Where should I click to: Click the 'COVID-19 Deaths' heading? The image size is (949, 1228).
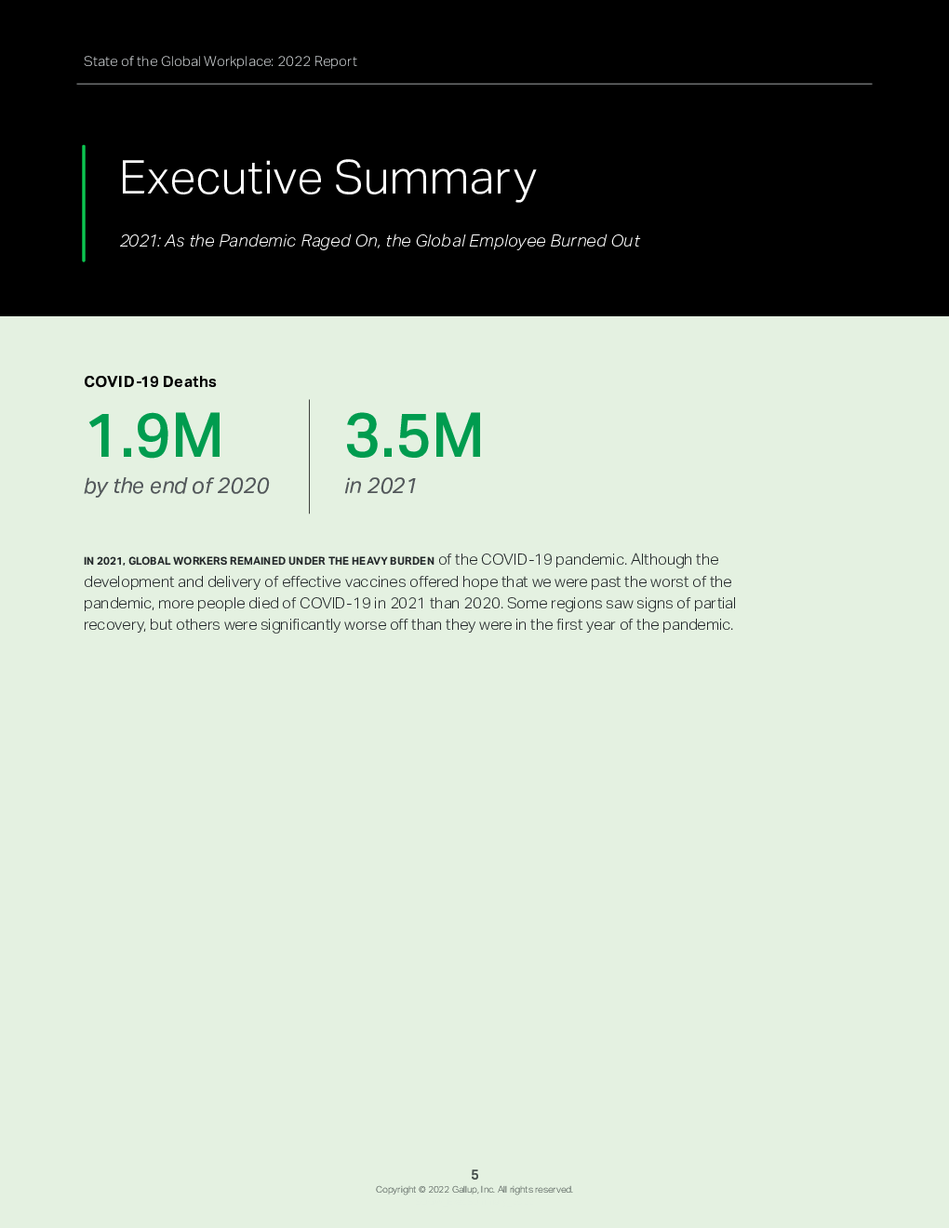point(150,381)
